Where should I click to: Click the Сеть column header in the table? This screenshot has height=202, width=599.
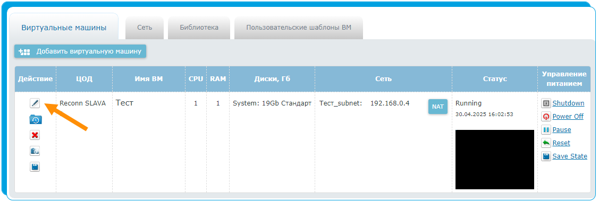pos(383,79)
